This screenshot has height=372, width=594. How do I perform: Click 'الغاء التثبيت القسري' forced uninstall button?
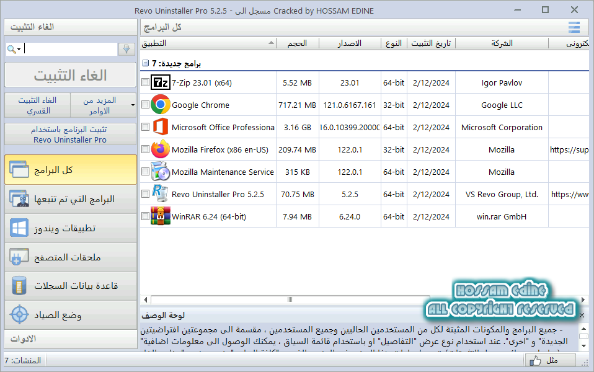[x=37, y=105]
